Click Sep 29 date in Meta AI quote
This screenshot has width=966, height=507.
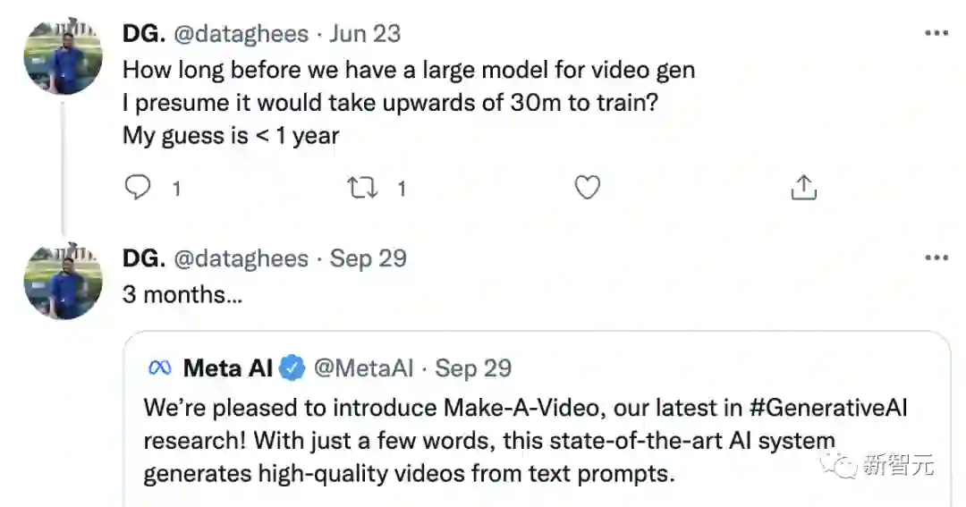tap(473, 368)
